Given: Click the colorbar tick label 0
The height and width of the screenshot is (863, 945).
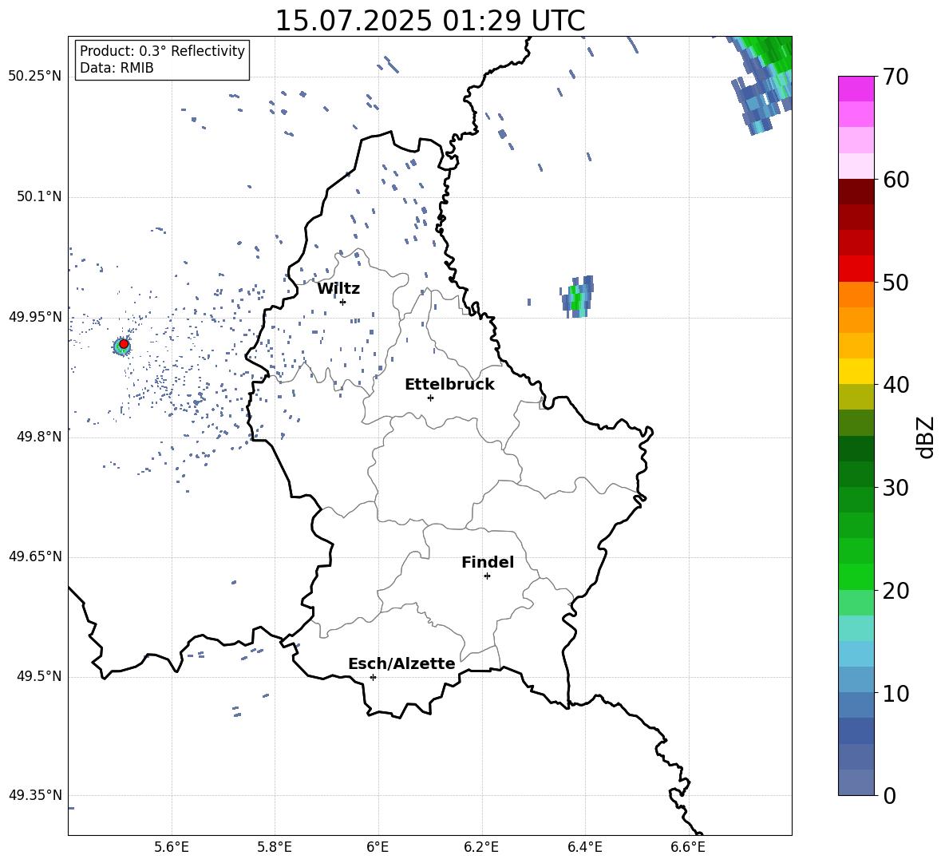Looking at the screenshot, I should pos(889,796).
